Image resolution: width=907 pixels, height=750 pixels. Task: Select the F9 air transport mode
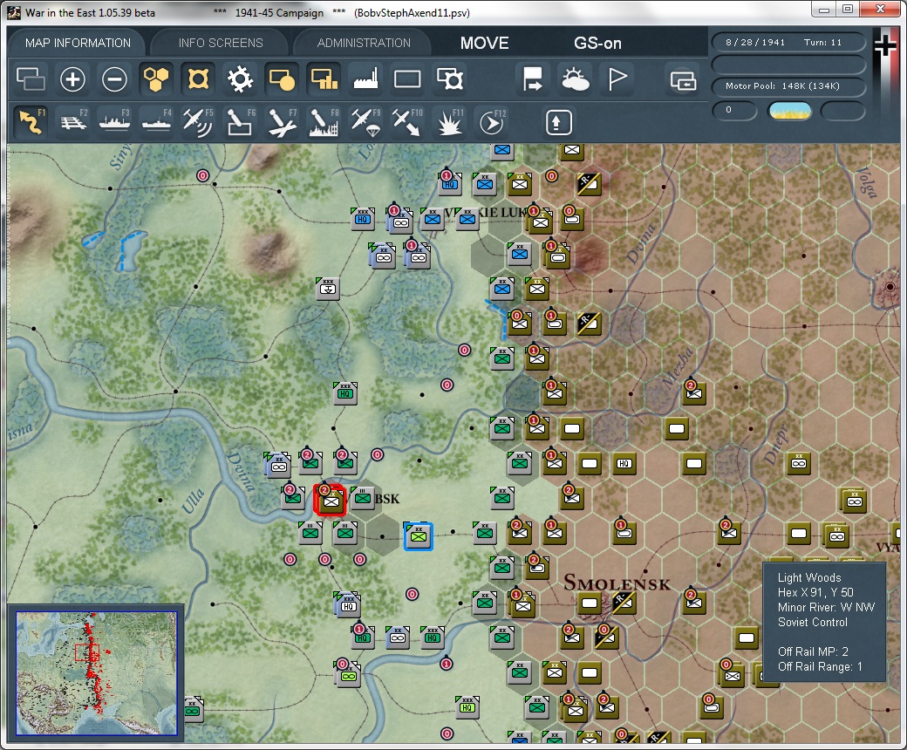click(x=365, y=122)
